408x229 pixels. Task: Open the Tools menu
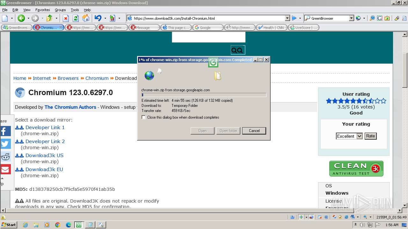[x=75, y=10]
